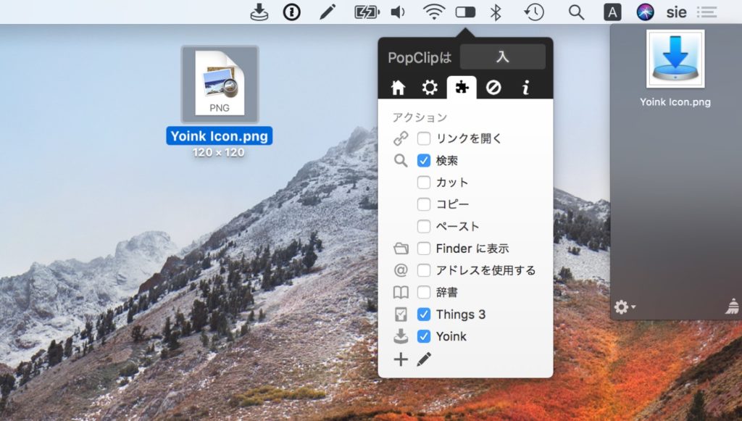Viewport: 742px width, 421px height.
Task: Enable the ペースト checkbox
Action: coord(423,227)
